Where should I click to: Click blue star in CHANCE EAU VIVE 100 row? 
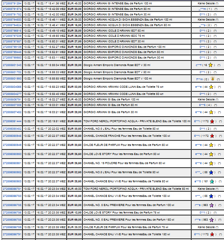coord(211,196)
